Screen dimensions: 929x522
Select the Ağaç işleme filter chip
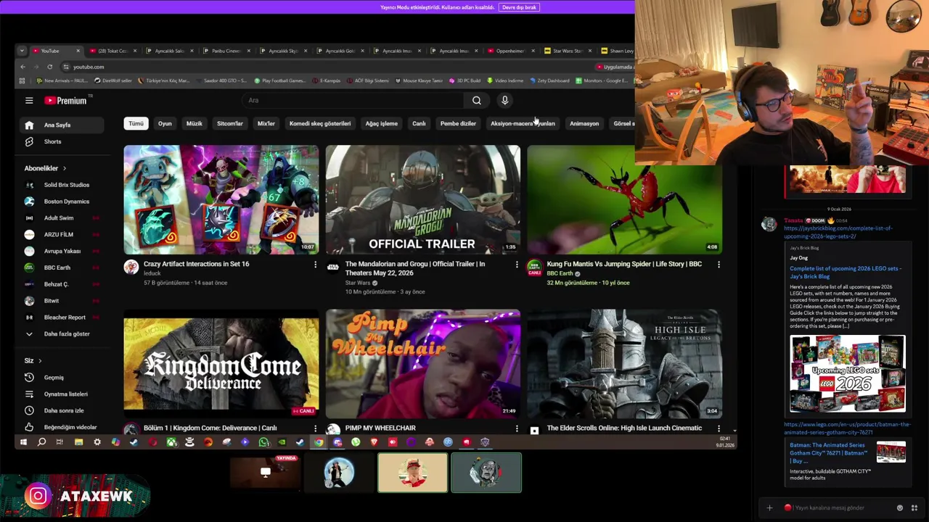[382, 123]
